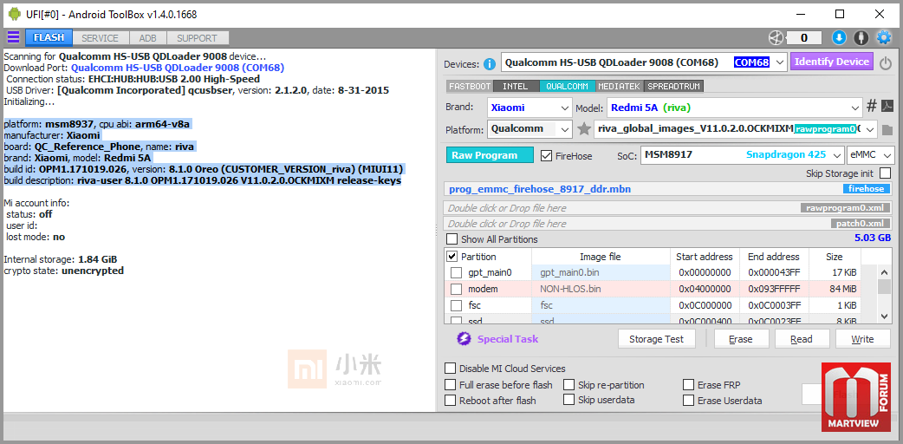Click the fan-shaped counter icon

point(776,38)
